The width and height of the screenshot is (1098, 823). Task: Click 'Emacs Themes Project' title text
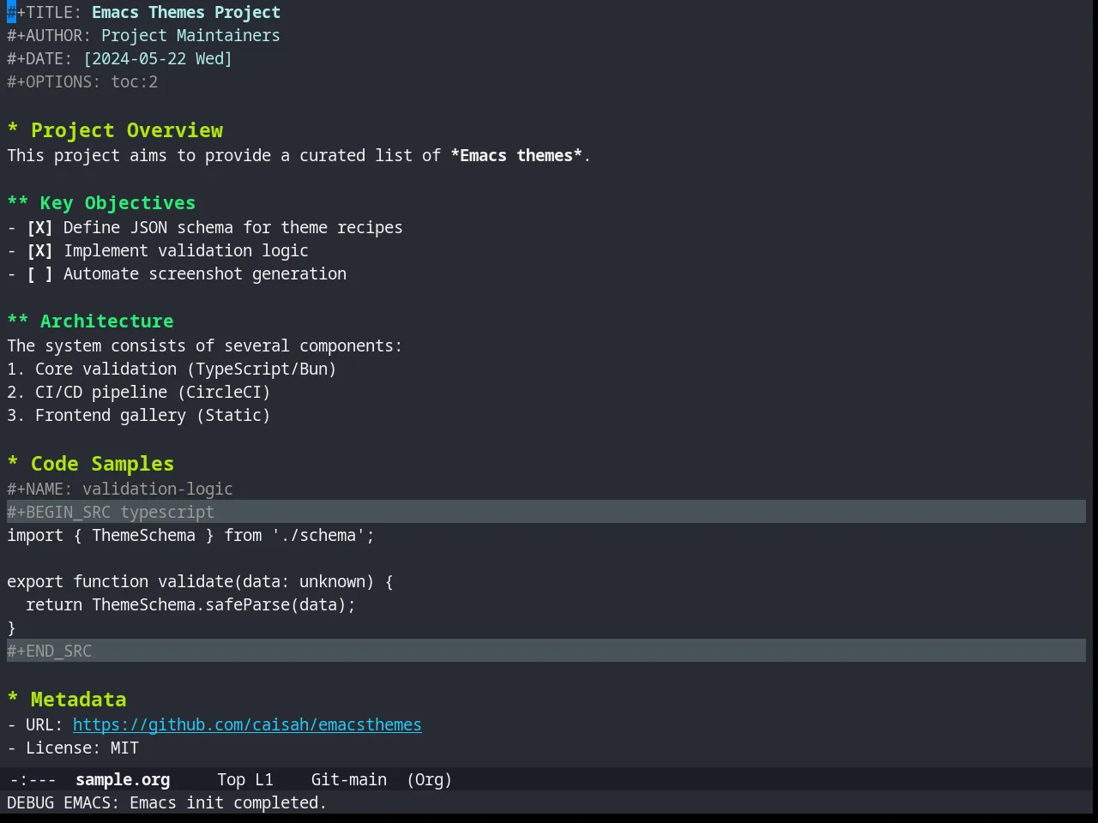(x=186, y=12)
